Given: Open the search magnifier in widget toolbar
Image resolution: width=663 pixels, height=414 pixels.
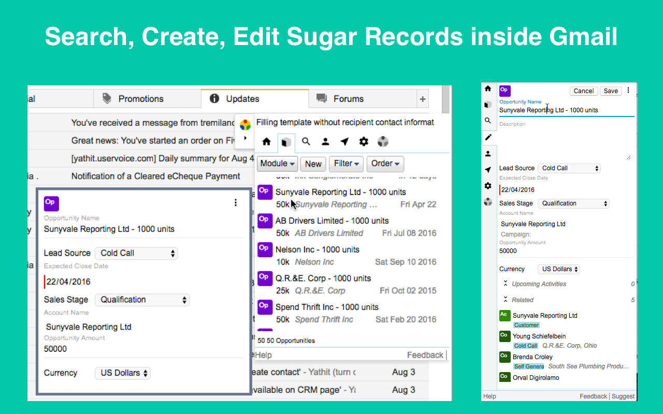Looking at the screenshot, I should click(x=306, y=141).
